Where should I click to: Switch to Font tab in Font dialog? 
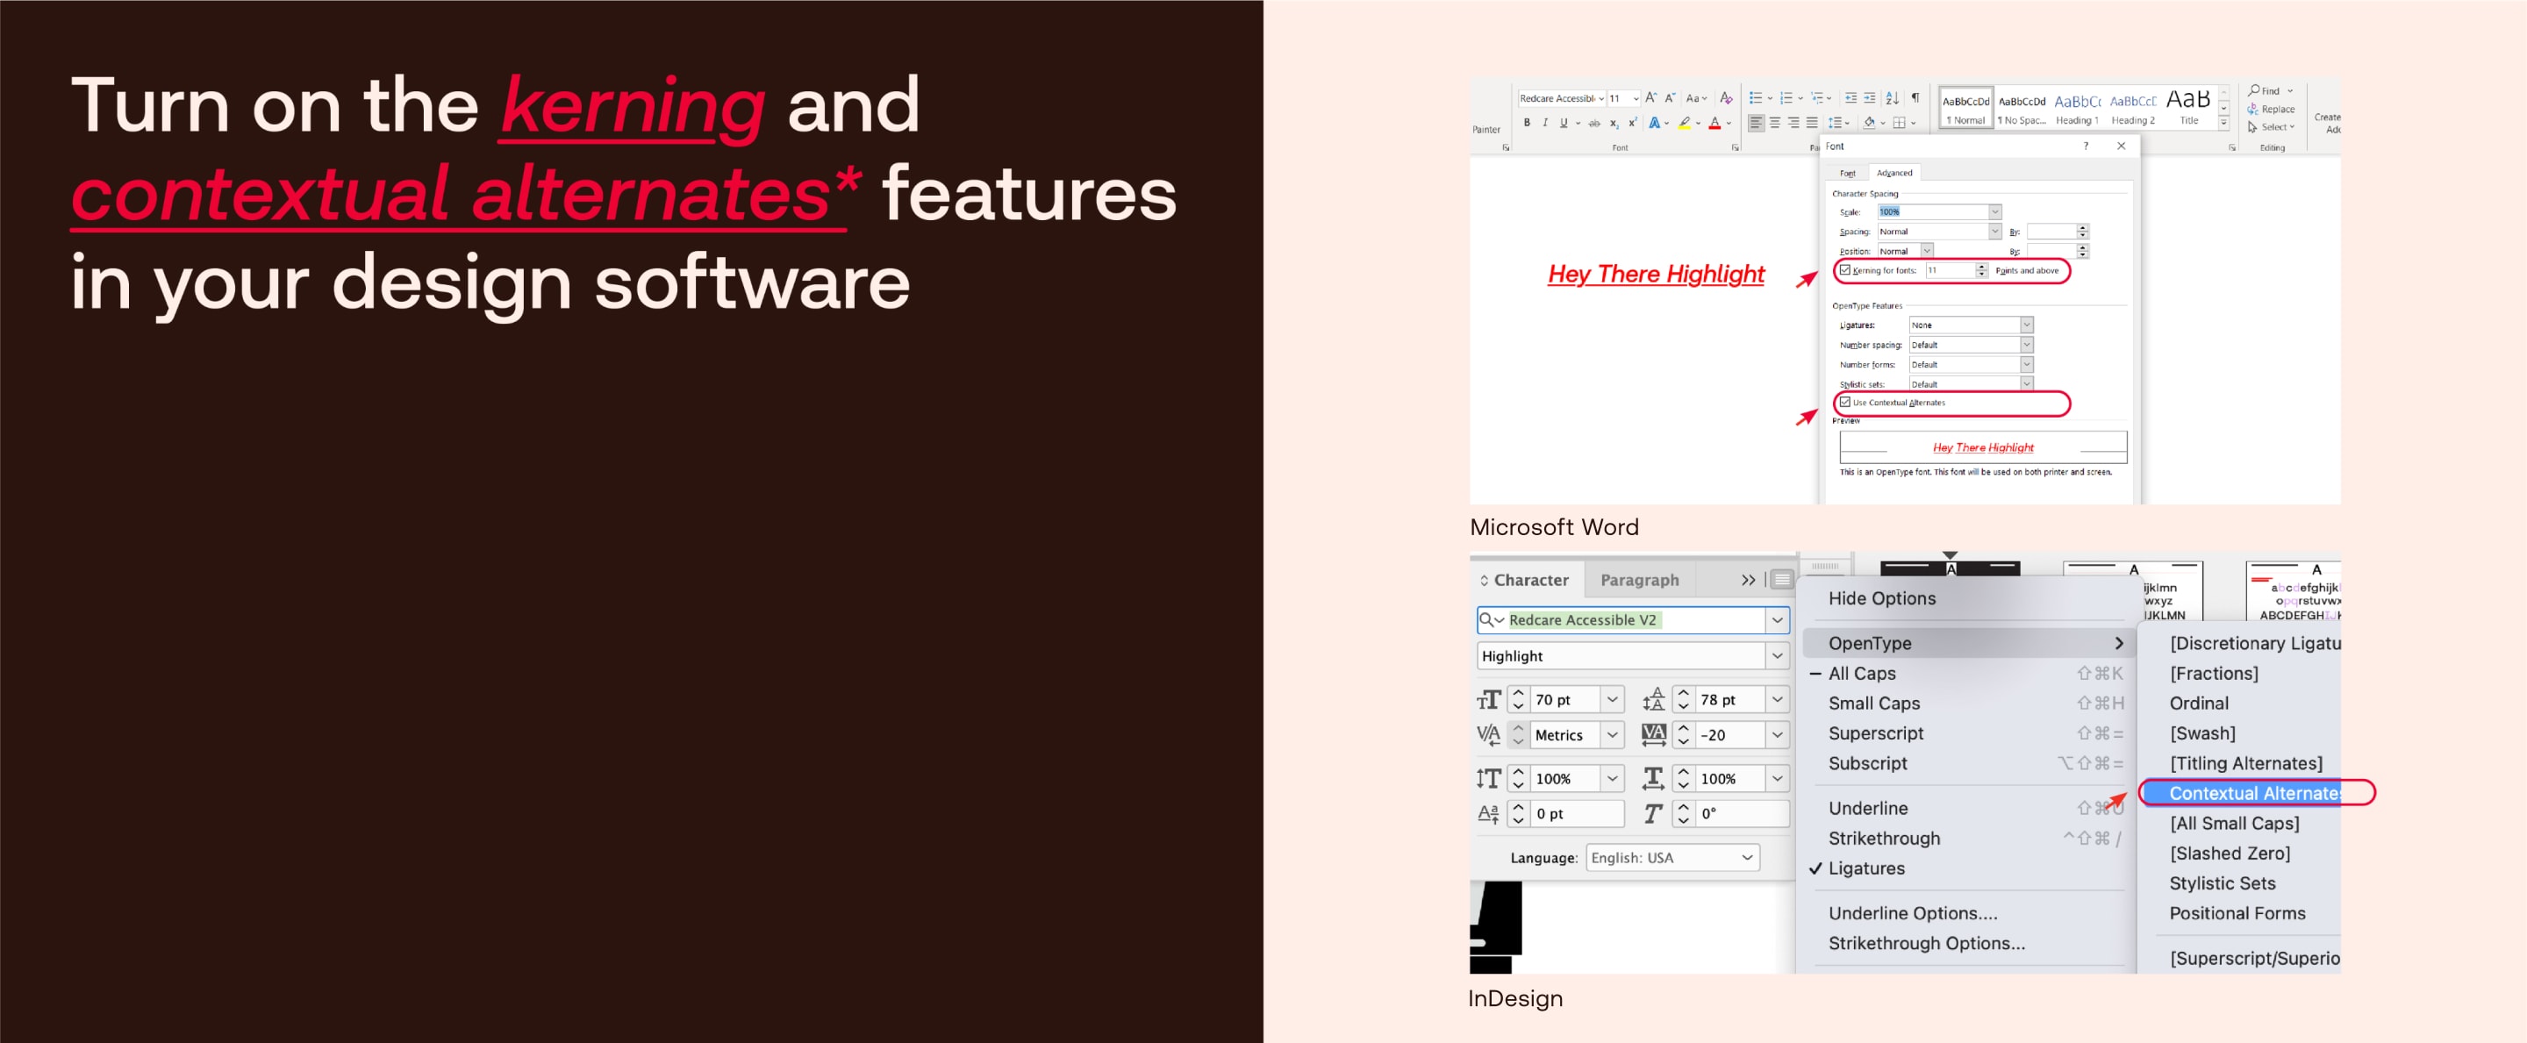(x=1848, y=173)
